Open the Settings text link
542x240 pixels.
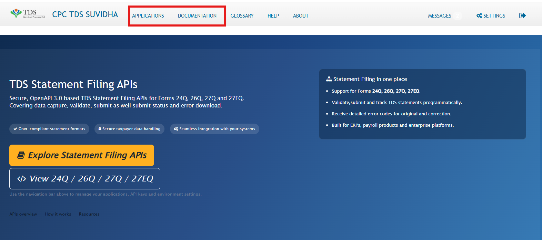494,16
